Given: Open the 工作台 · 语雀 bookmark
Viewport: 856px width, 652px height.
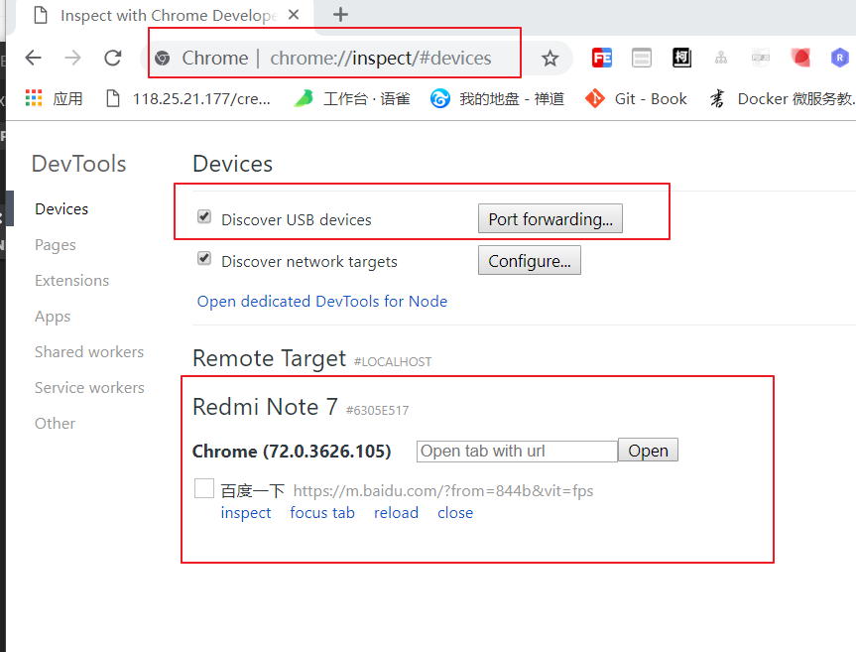Looking at the screenshot, I should 352,99.
